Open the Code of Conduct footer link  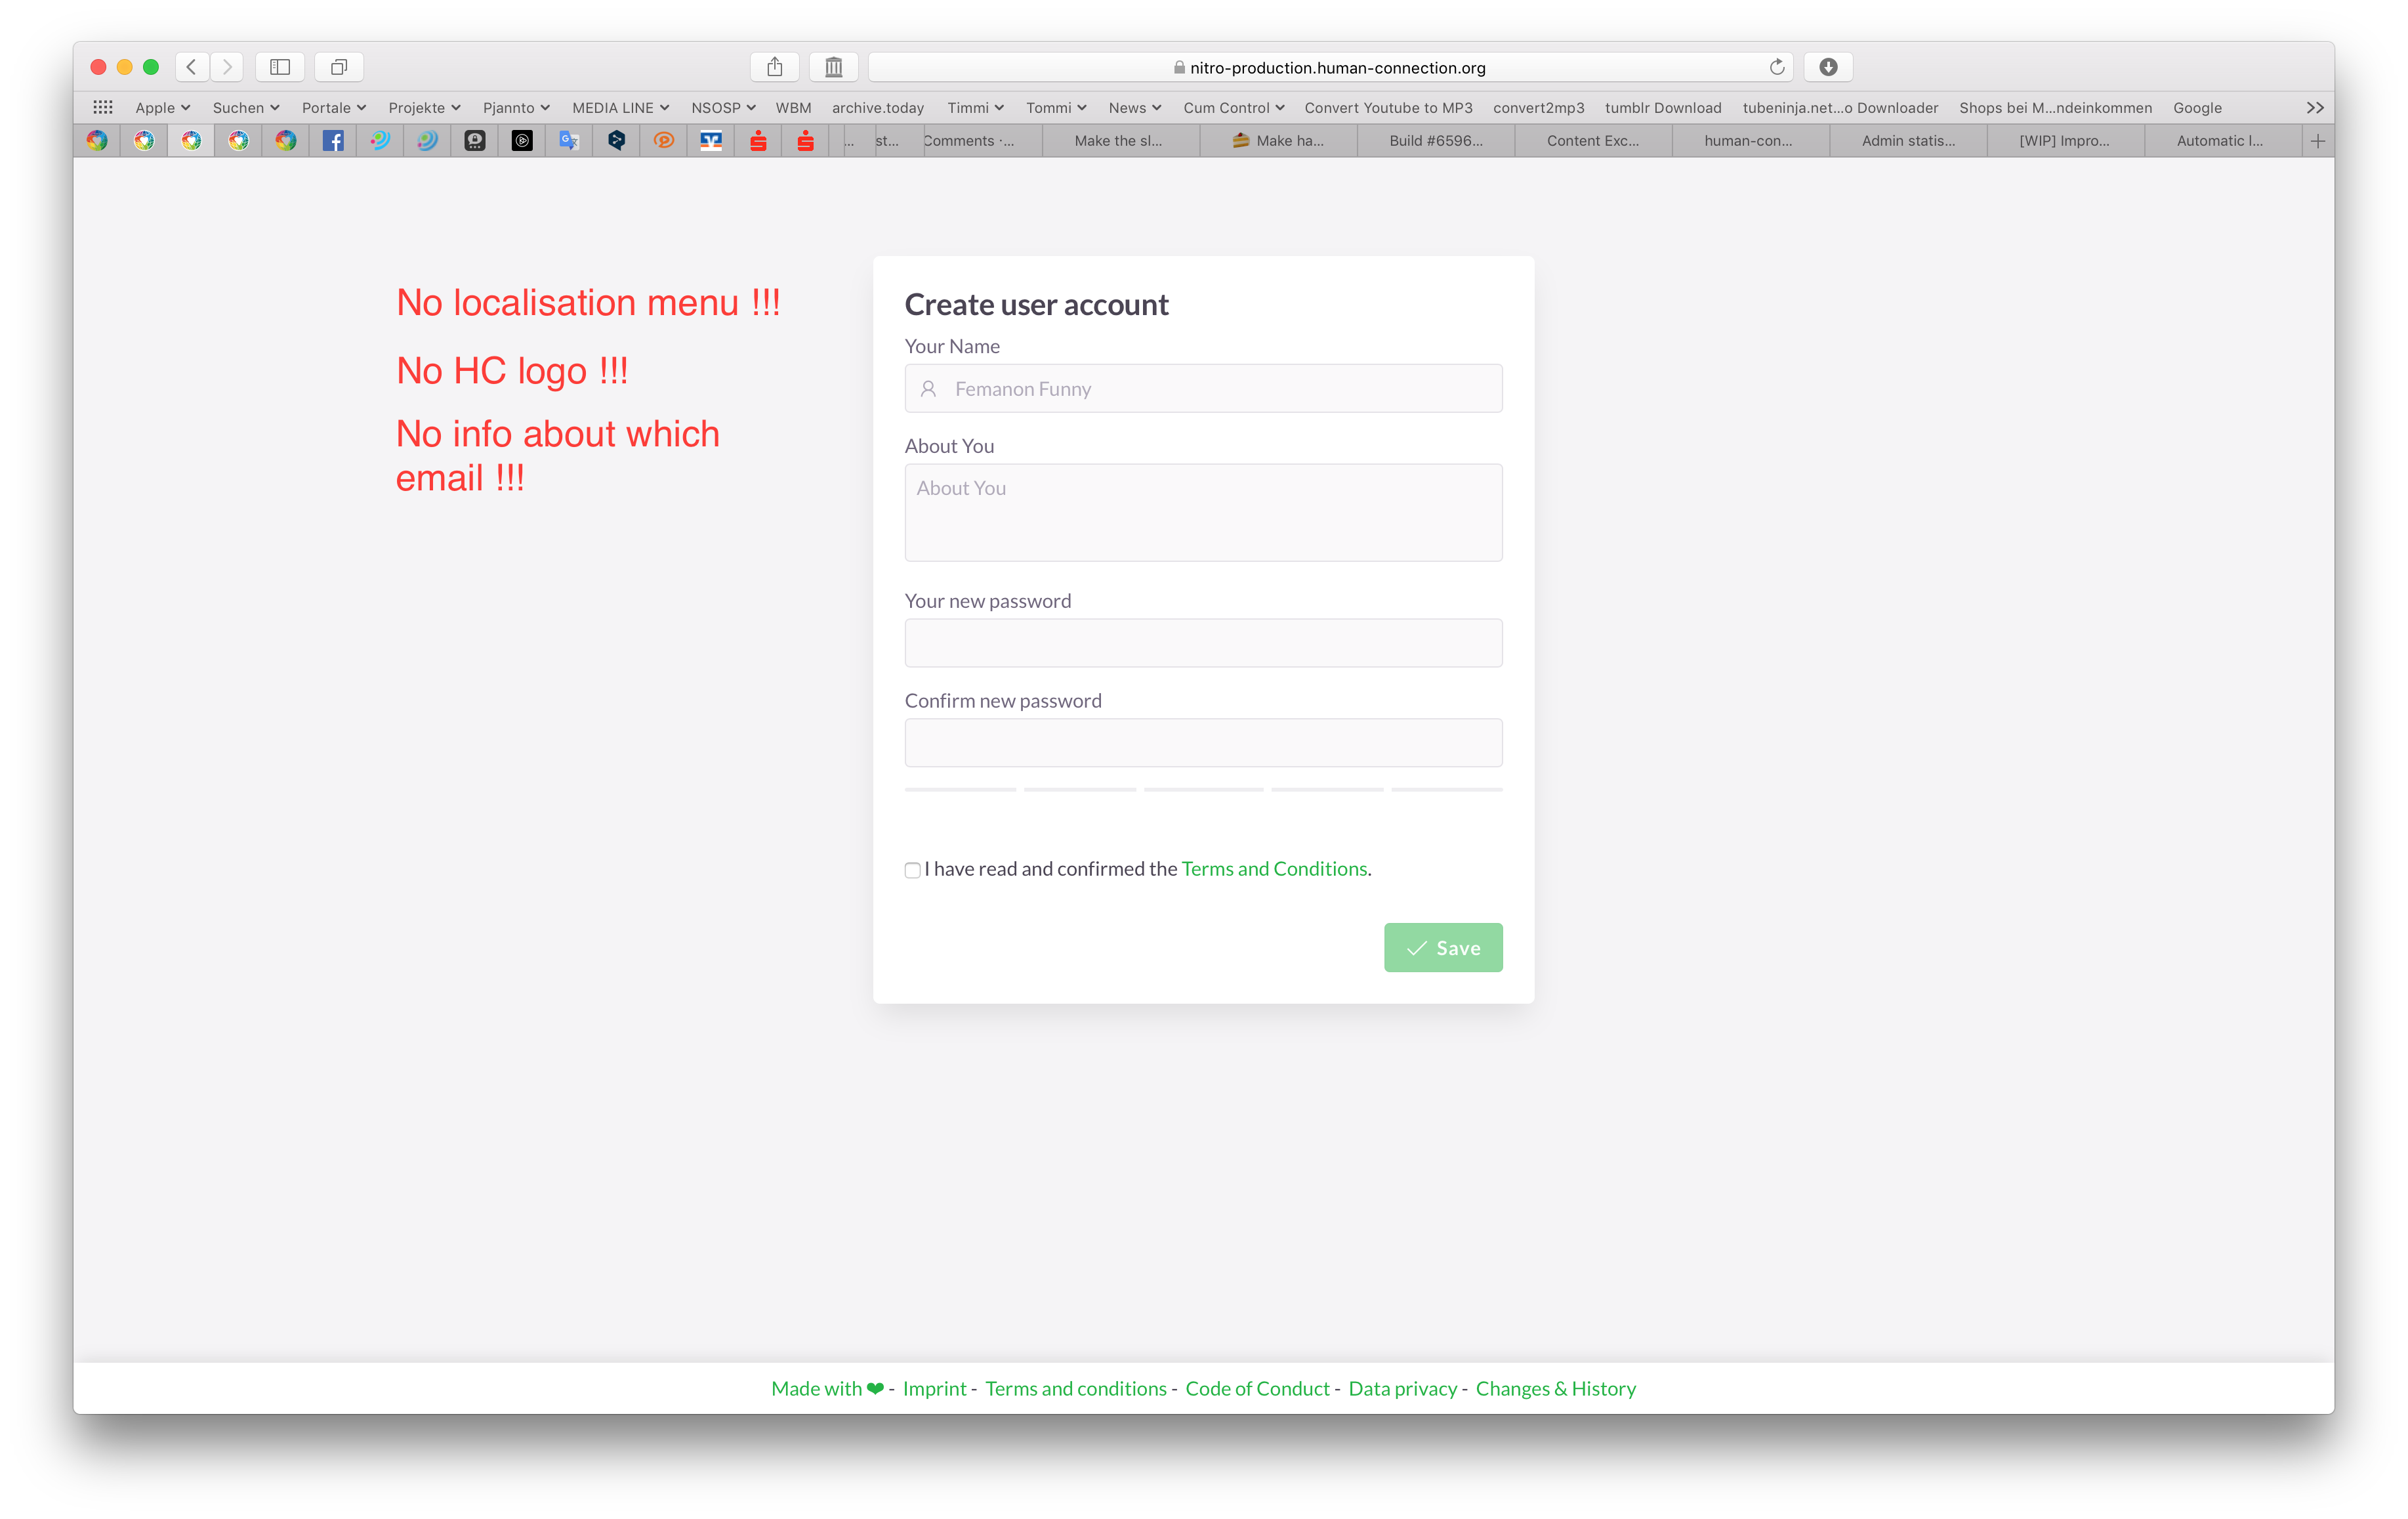coord(1257,1388)
